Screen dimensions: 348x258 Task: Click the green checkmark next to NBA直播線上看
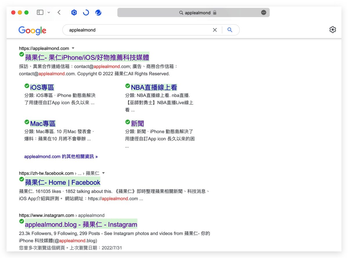(x=128, y=86)
